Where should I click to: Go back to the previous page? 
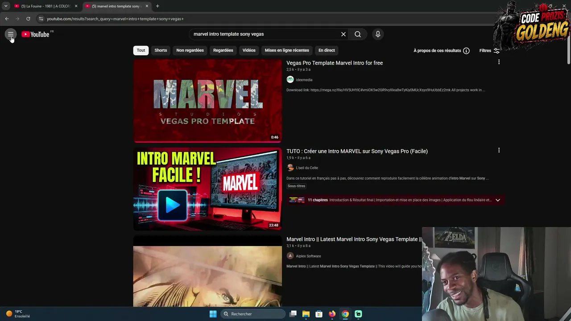point(7,19)
